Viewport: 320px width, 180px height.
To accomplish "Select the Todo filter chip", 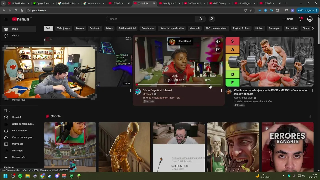I will click(x=49, y=28).
